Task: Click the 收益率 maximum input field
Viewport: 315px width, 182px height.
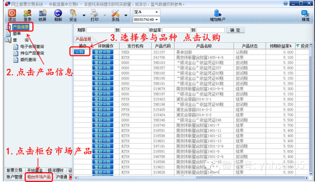Action: [210, 30]
